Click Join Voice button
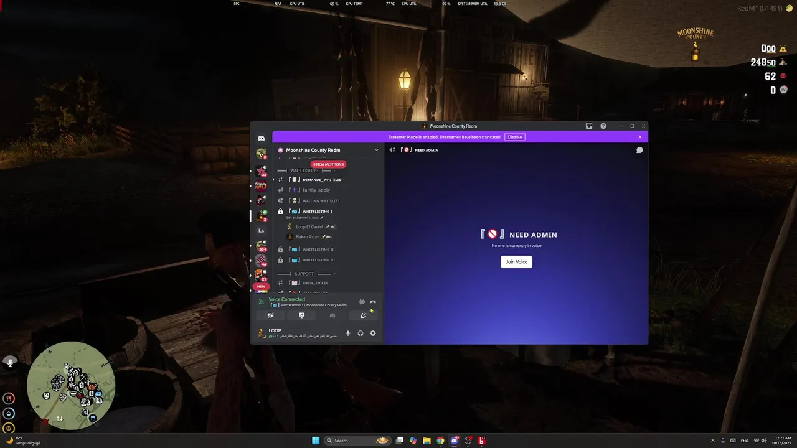This screenshot has width=797, height=448. pyautogui.click(x=516, y=262)
